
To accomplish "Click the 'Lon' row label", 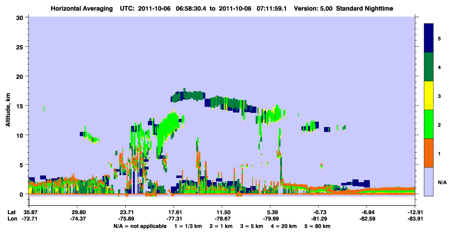I will pyautogui.click(x=12, y=219).
